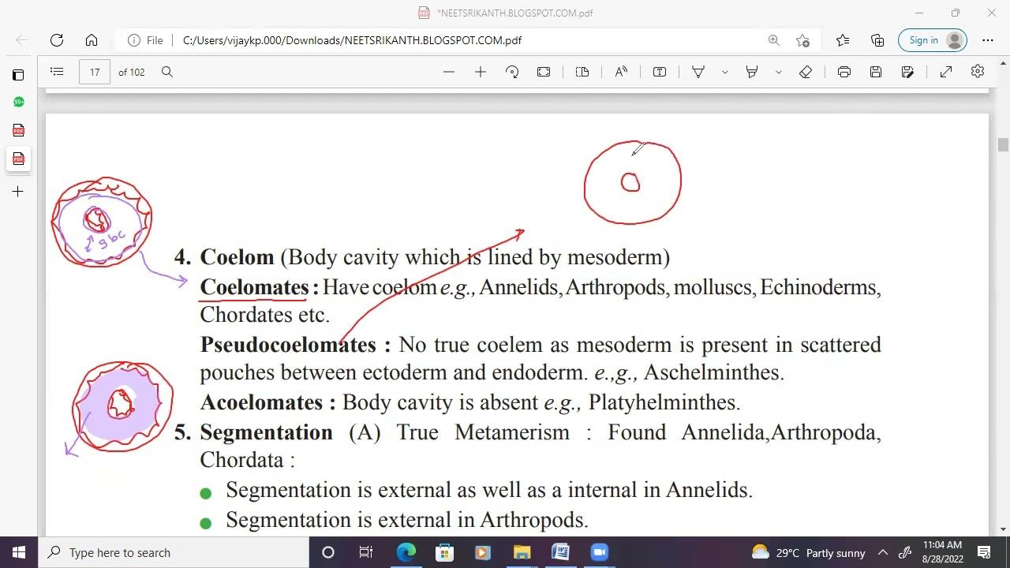The image size is (1010, 568).
Task: Open PDF toolbar settings gear
Action: (978, 72)
